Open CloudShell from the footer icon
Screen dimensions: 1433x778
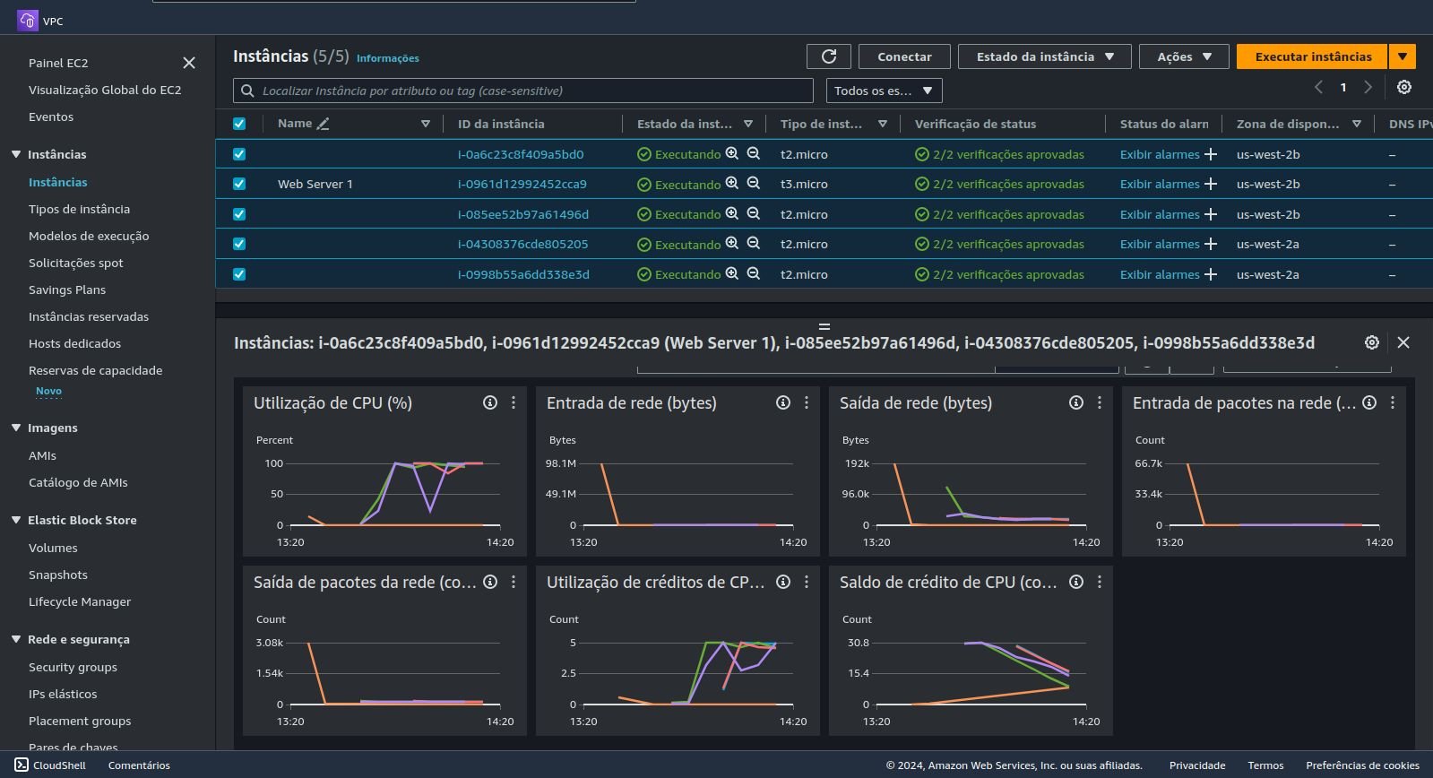[x=22, y=765]
